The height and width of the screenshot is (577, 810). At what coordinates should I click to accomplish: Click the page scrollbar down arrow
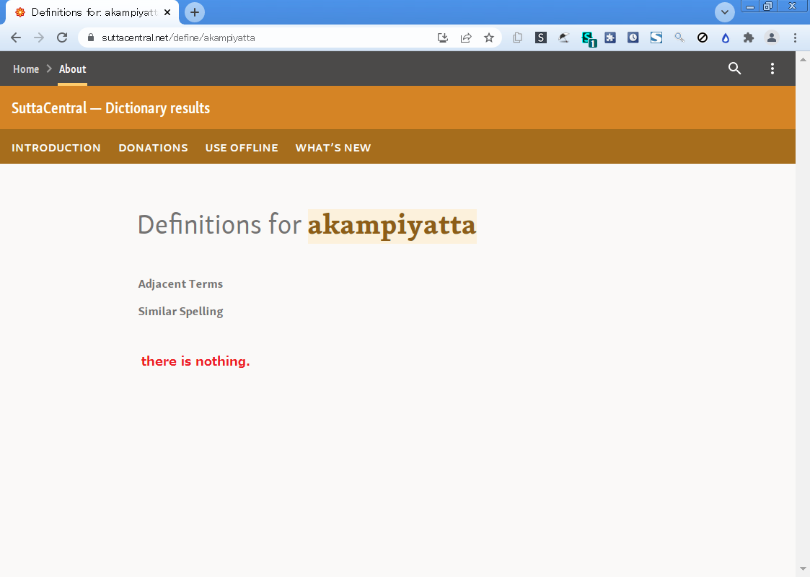coord(803,569)
